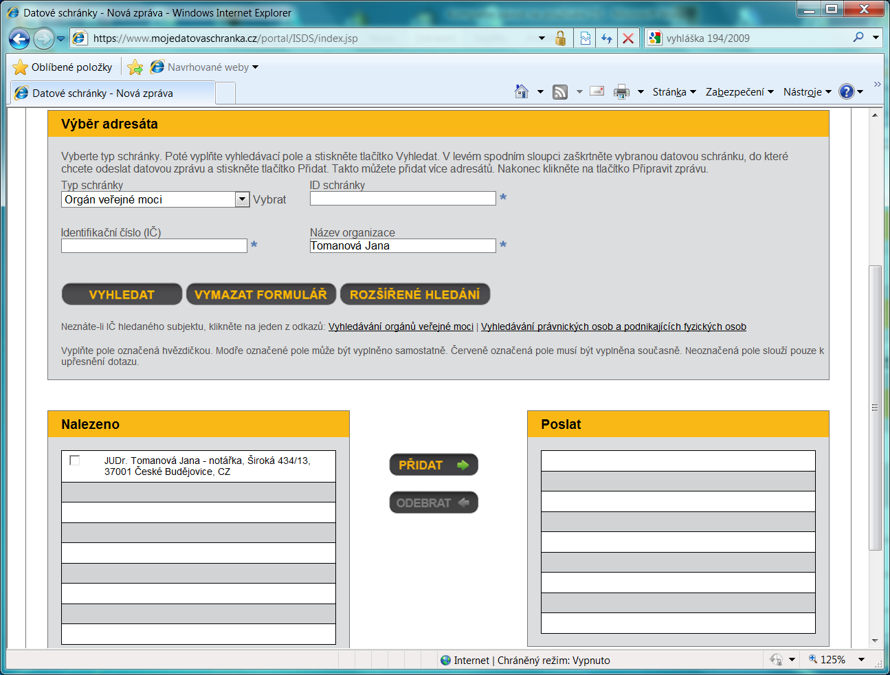Image resolution: width=890 pixels, height=675 pixels.
Task: Open the Nástroje menu
Action: (x=808, y=91)
